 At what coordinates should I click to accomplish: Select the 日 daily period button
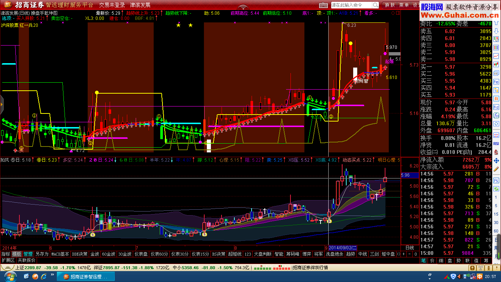496,239
